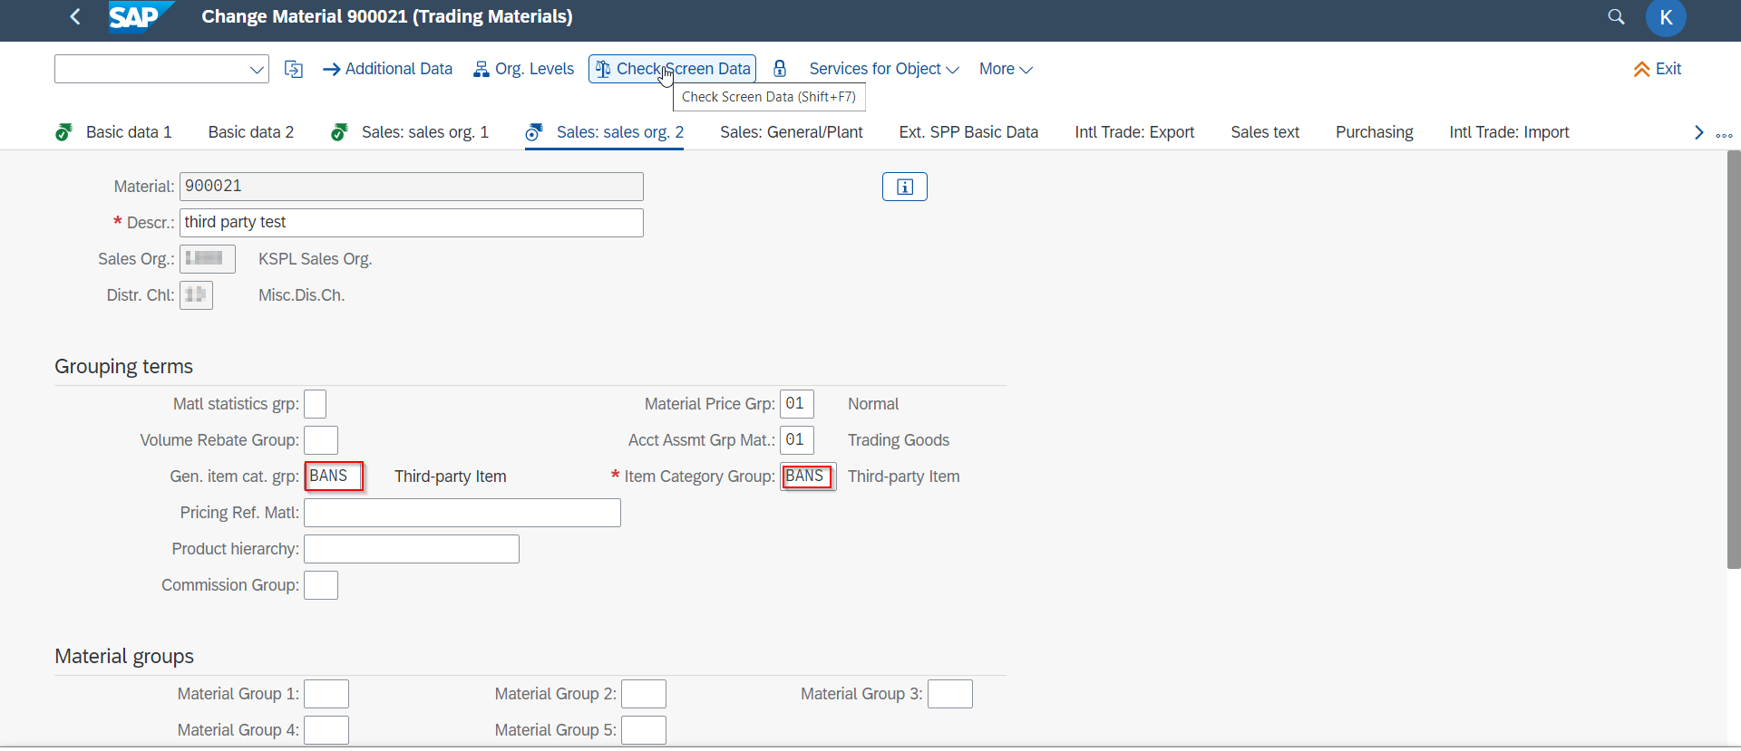Open overflow dots at tab strip end
Screen dimensions: 1741x751
click(x=1724, y=134)
